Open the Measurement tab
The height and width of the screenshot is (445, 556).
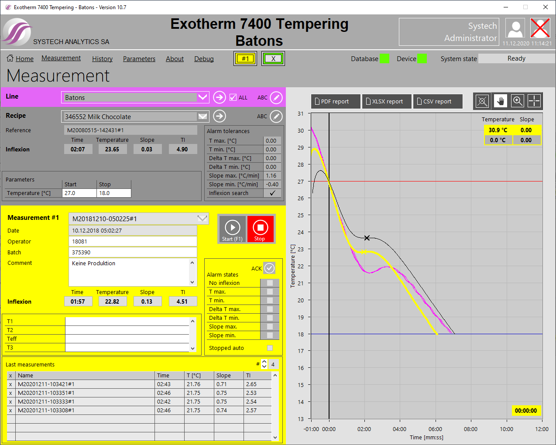(x=61, y=58)
